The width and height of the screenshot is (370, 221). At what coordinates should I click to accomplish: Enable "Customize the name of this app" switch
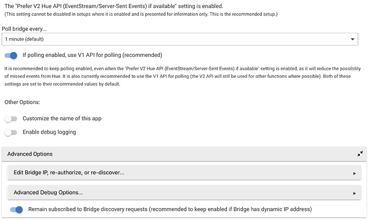11,119
